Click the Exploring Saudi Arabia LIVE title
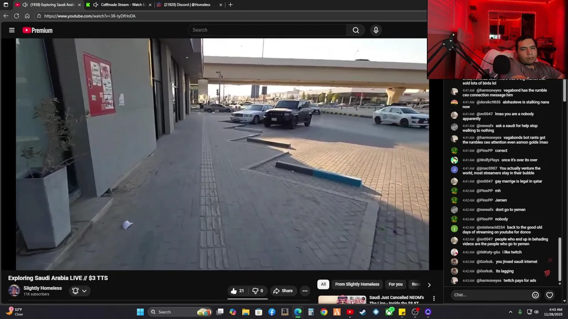 tap(58, 278)
